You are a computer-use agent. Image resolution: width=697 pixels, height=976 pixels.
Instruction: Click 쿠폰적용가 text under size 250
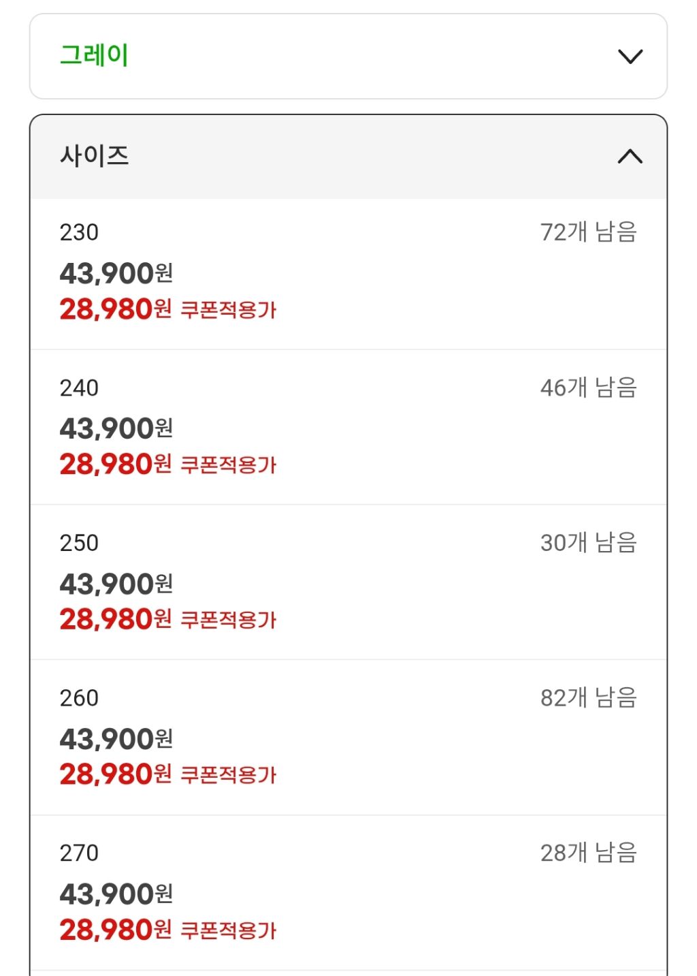[229, 620]
